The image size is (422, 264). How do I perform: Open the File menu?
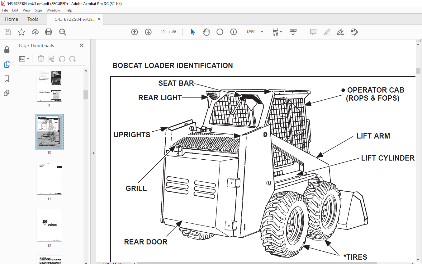coord(5,10)
